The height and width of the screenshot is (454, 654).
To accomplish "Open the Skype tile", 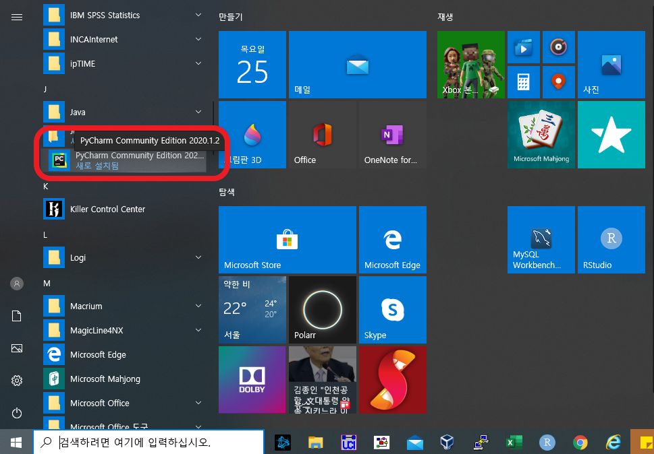I will [393, 310].
